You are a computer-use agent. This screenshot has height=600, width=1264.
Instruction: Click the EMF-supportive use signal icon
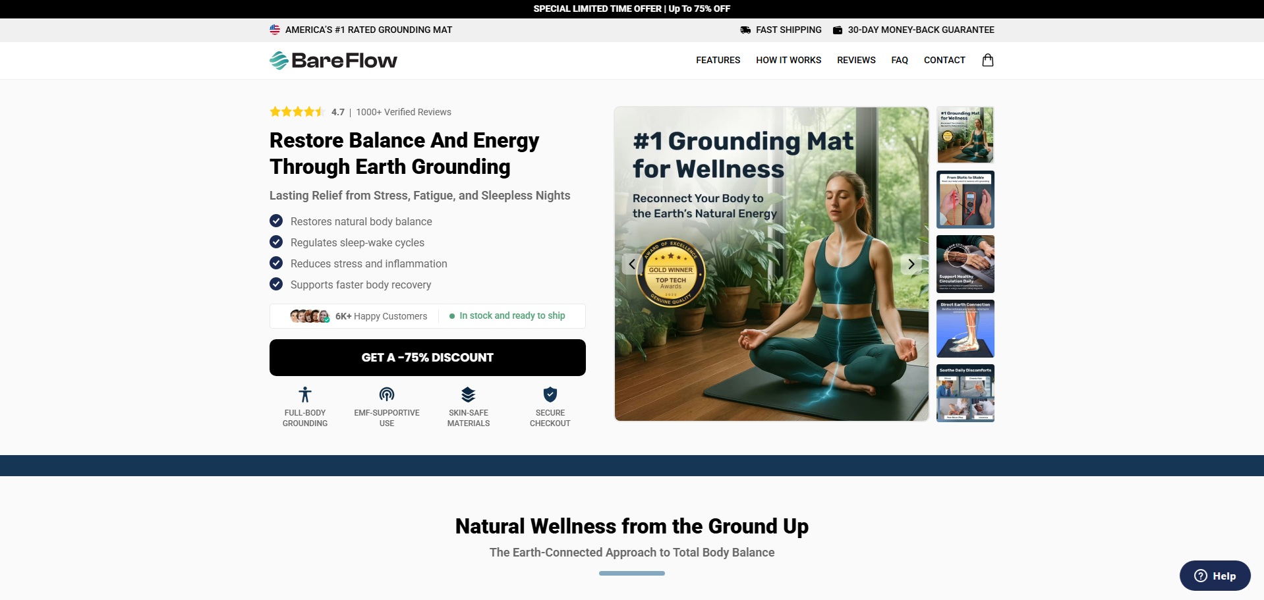tap(387, 395)
